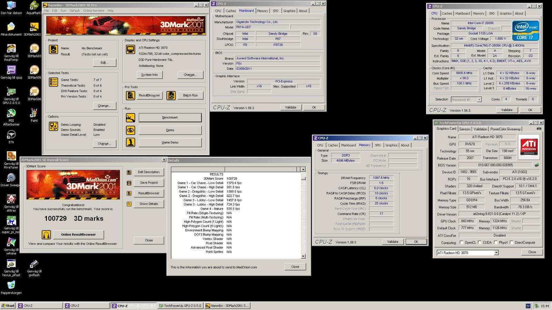The width and height of the screenshot is (552, 310).
Task: Click the ResultBrowser magnifier icon under Pro Tools
Action: tap(130, 96)
